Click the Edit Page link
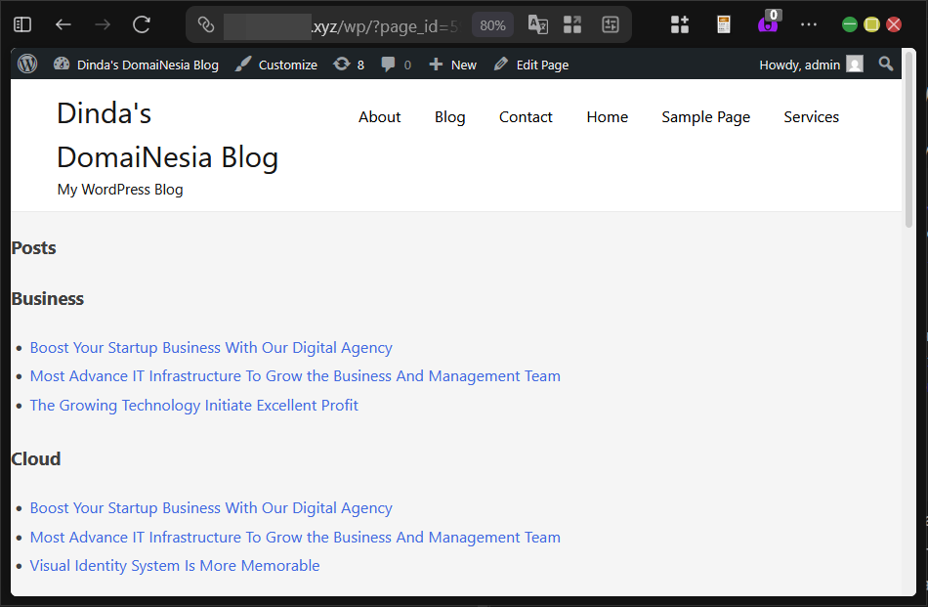The image size is (928, 607). coord(530,64)
